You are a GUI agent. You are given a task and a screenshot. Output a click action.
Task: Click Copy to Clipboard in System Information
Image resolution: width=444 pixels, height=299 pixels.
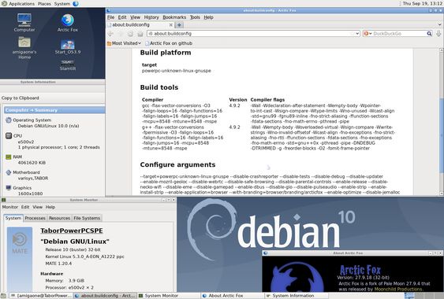(20, 98)
